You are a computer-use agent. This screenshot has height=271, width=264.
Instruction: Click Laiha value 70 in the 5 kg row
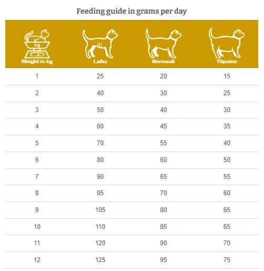100,143
